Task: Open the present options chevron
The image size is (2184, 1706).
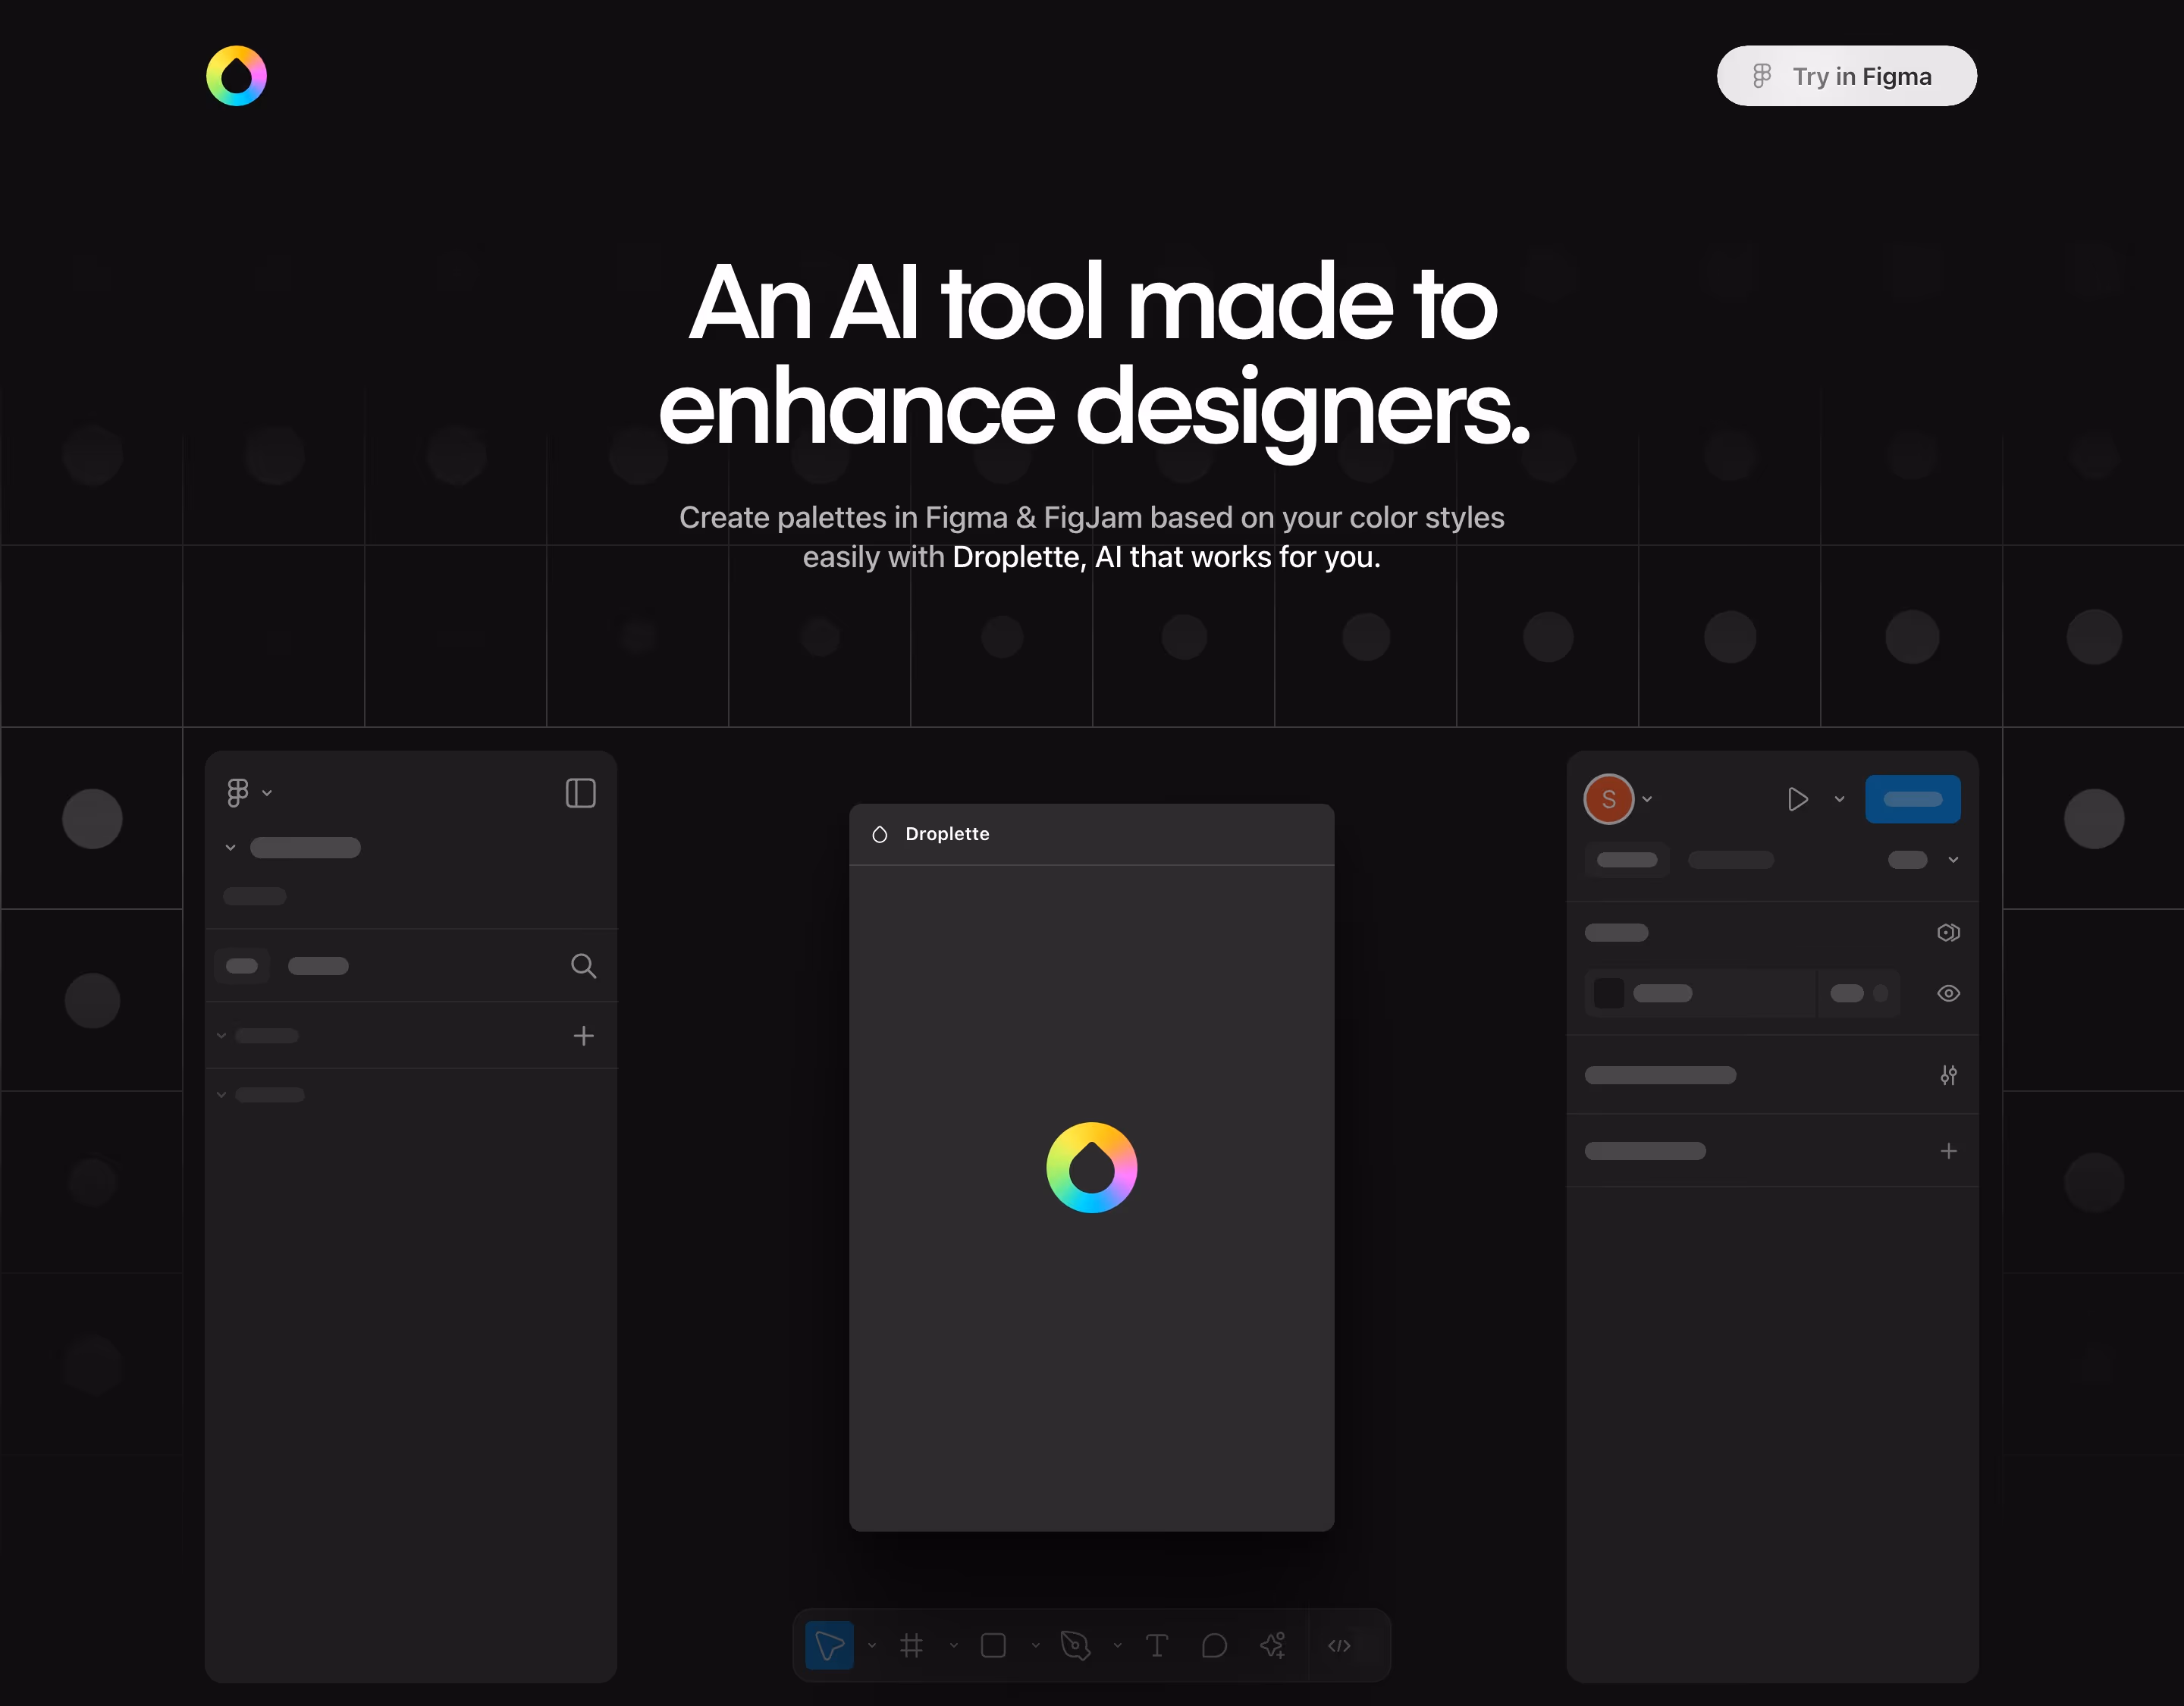Action: [x=1839, y=799]
